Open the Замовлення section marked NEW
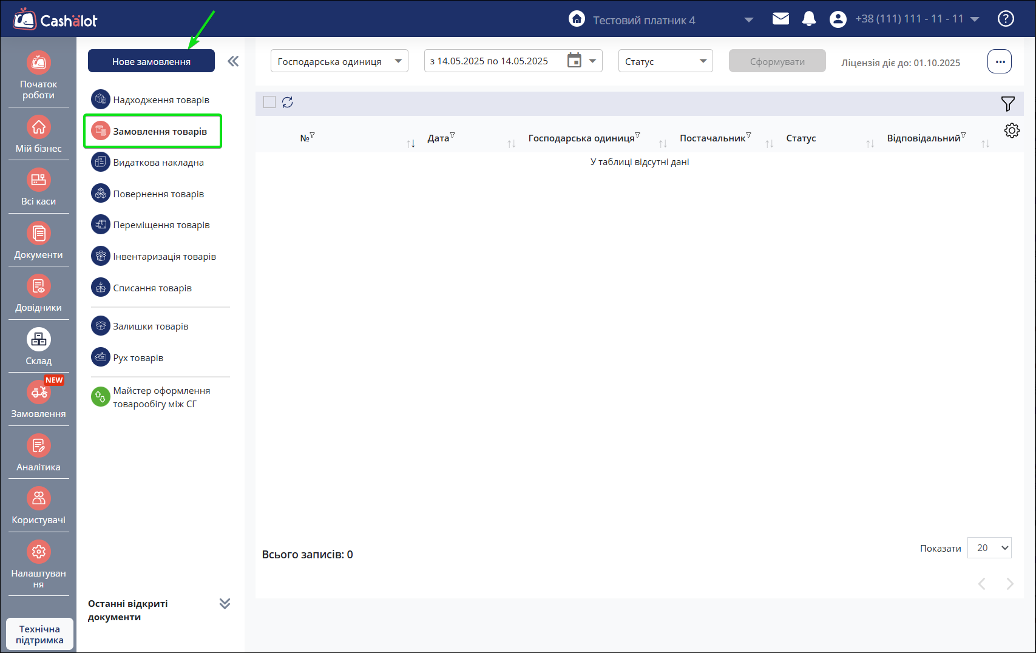This screenshot has width=1036, height=653. (x=38, y=399)
